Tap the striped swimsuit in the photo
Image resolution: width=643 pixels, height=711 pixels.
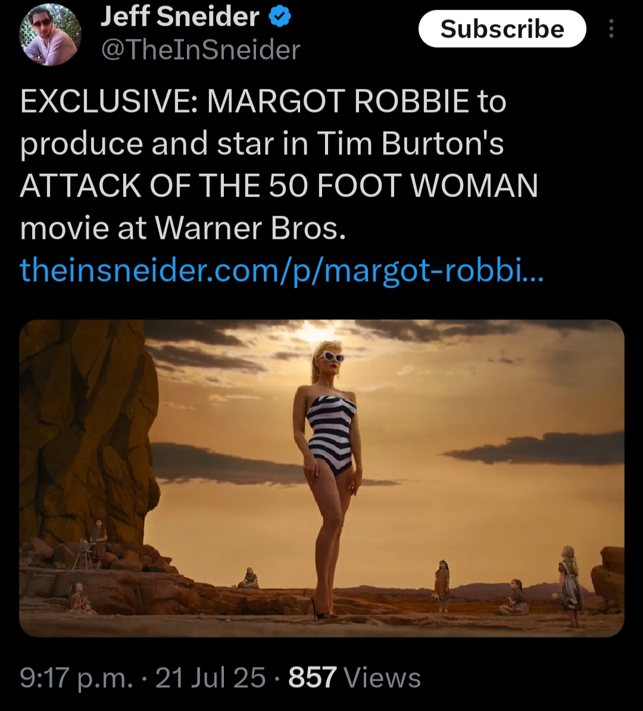(331, 432)
